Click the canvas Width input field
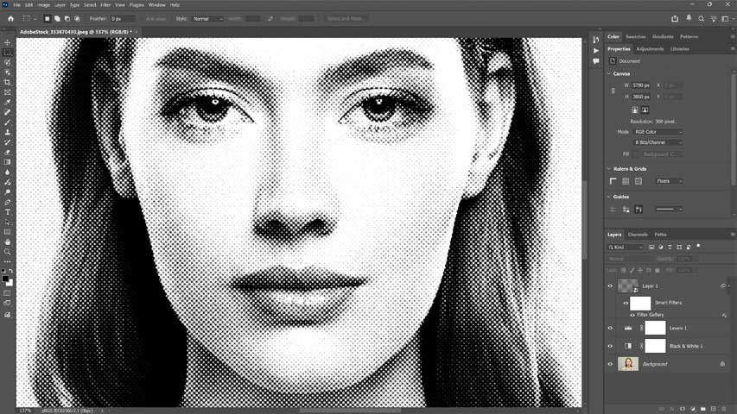 [x=640, y=85]
